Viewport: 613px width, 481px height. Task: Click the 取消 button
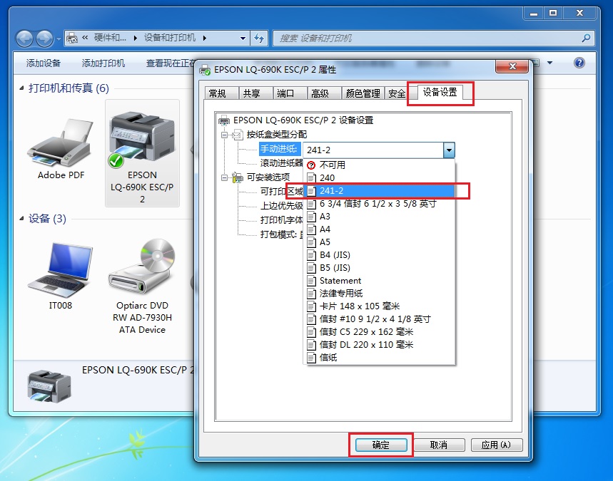pyautogui.click(x=439, y=445)
